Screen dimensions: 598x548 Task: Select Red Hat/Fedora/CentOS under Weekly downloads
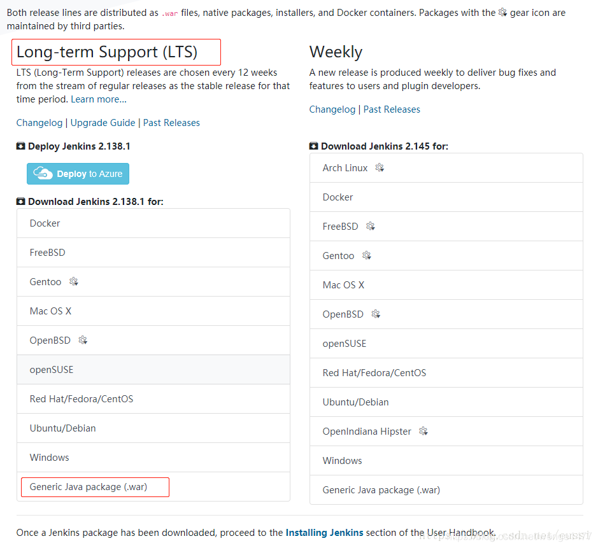click(446, 373)
